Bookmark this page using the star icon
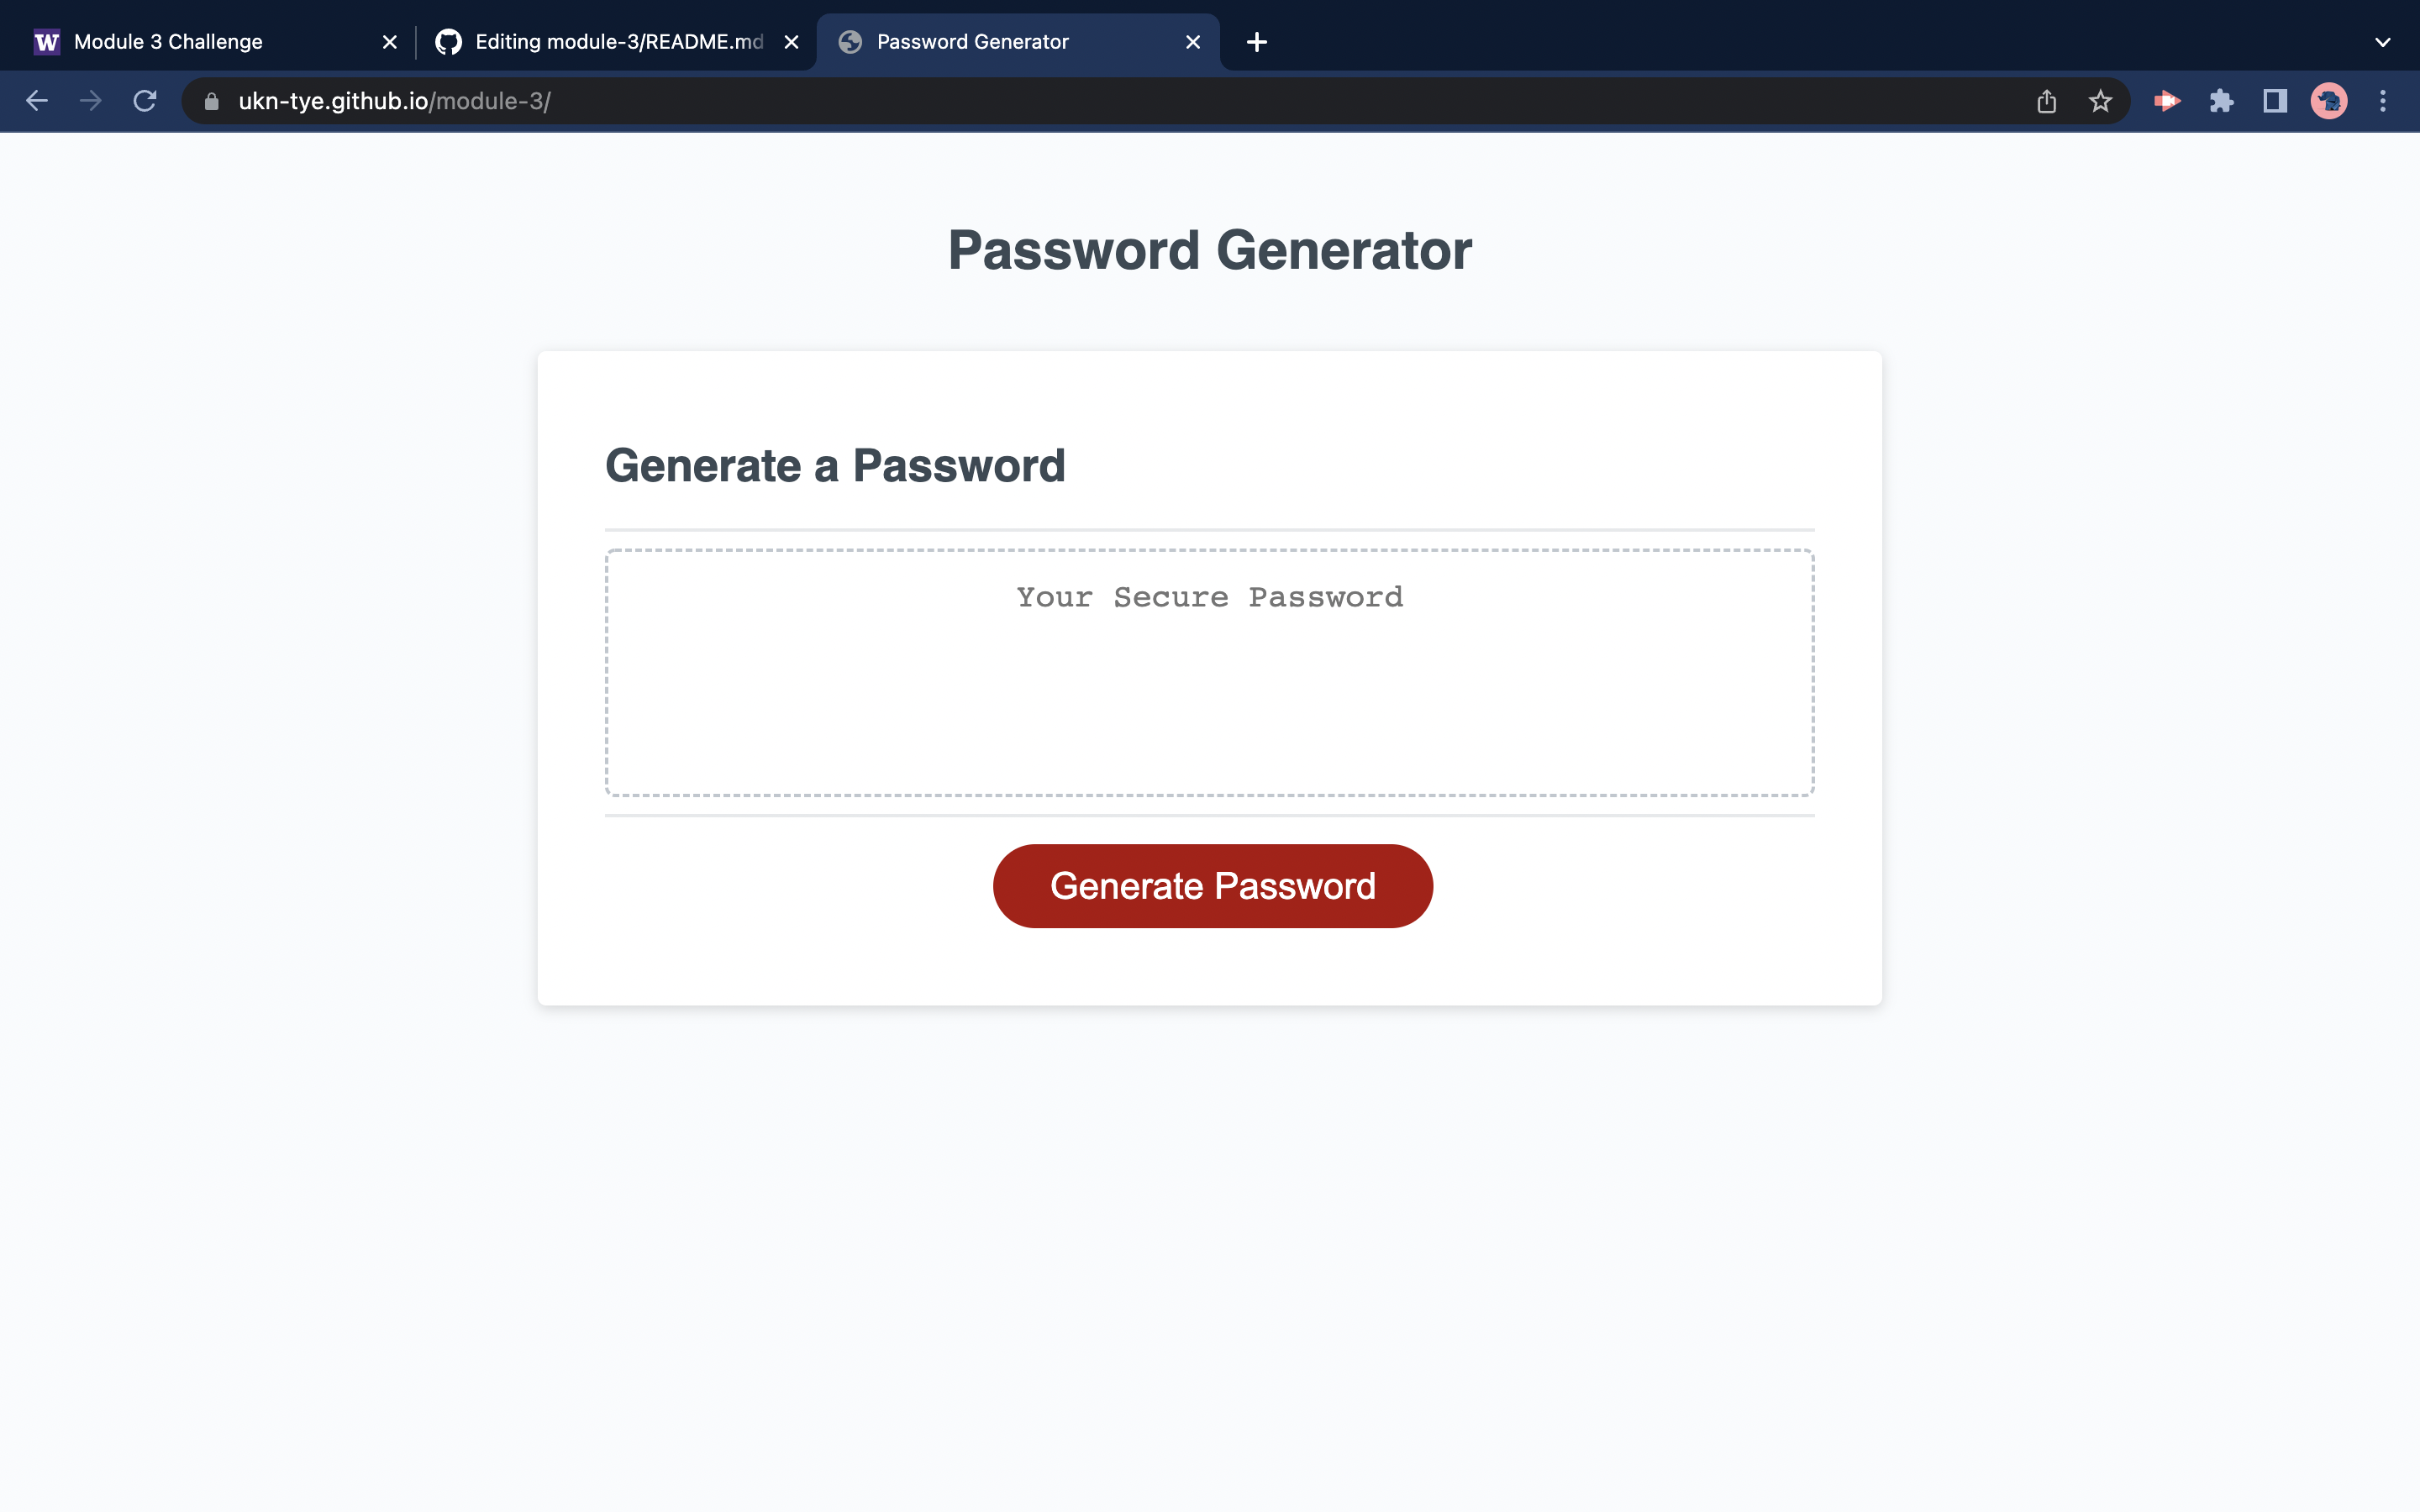The image size is (2420, 1512). pos(2099,100)
